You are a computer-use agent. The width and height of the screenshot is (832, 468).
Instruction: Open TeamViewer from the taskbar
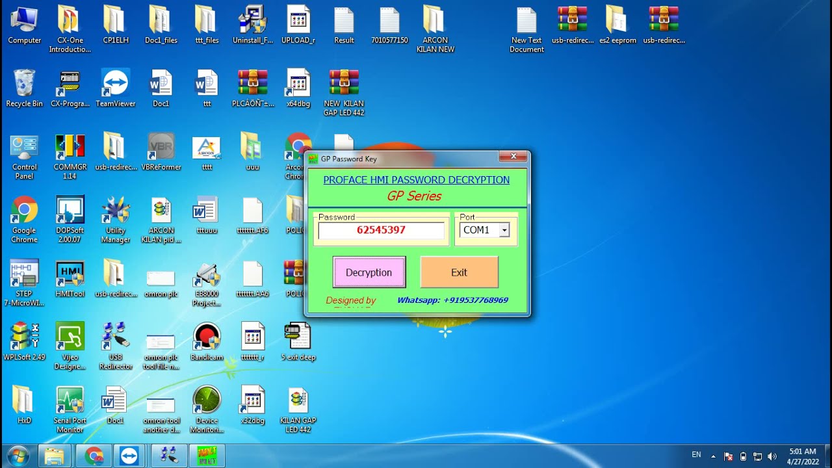coord(130,456)
